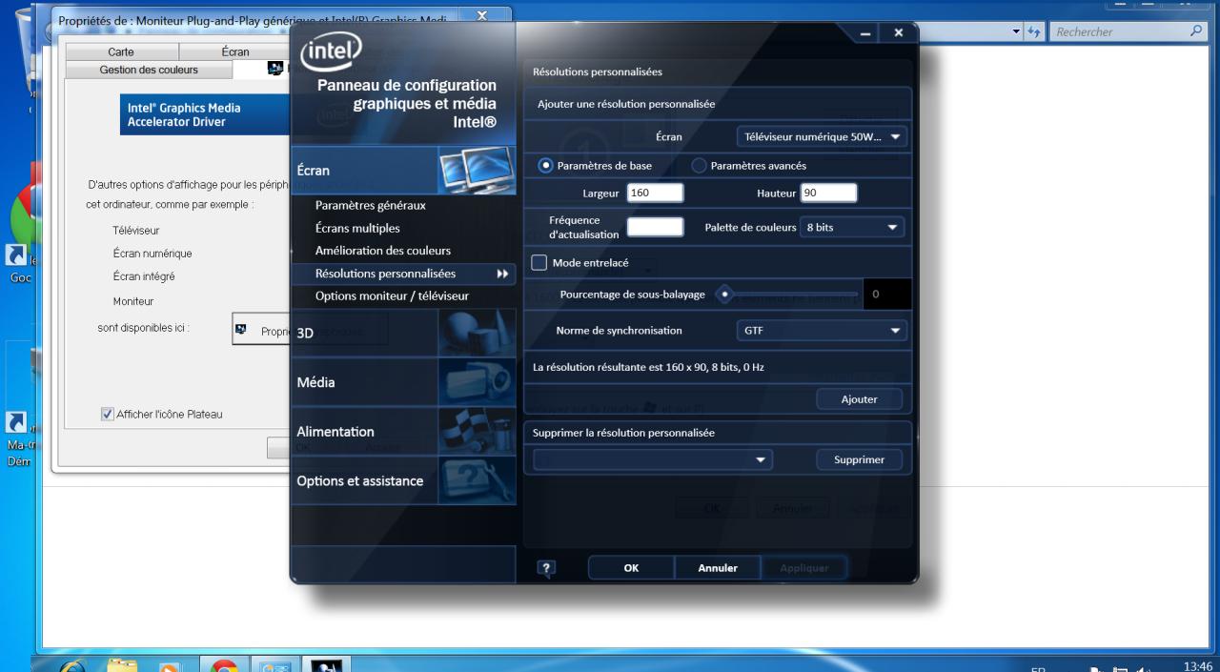Click the magnifier icon in Rechercher box

1197,31
